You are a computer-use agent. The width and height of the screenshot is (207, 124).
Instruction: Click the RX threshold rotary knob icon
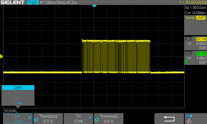tap(36, 120)
